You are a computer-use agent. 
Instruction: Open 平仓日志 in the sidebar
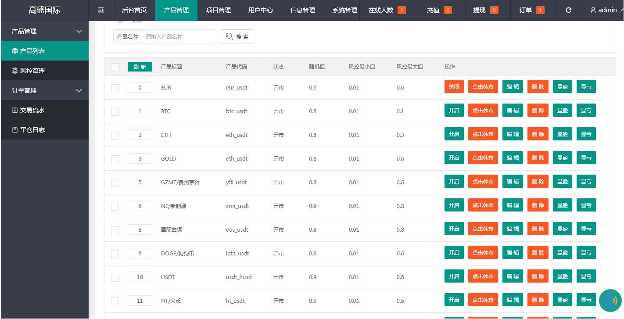click(44, 130)
